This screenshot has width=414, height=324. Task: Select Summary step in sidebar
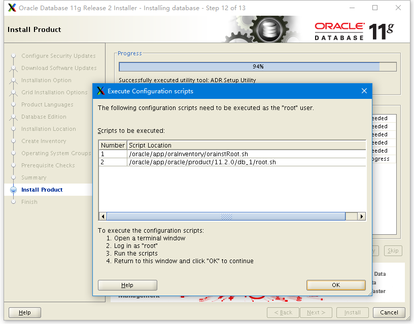34,177
